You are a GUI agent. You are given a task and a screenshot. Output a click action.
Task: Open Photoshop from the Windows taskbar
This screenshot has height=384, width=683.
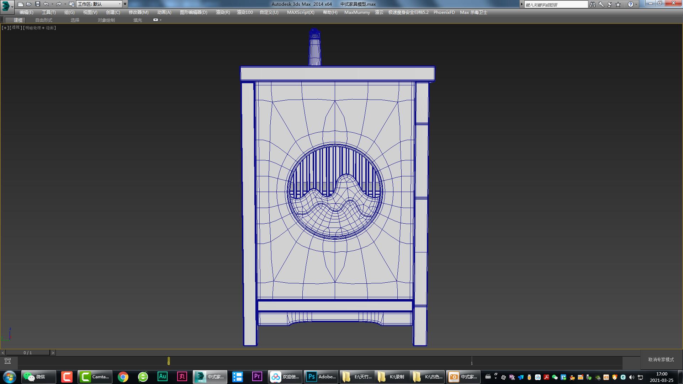click(x=321, y=377)
